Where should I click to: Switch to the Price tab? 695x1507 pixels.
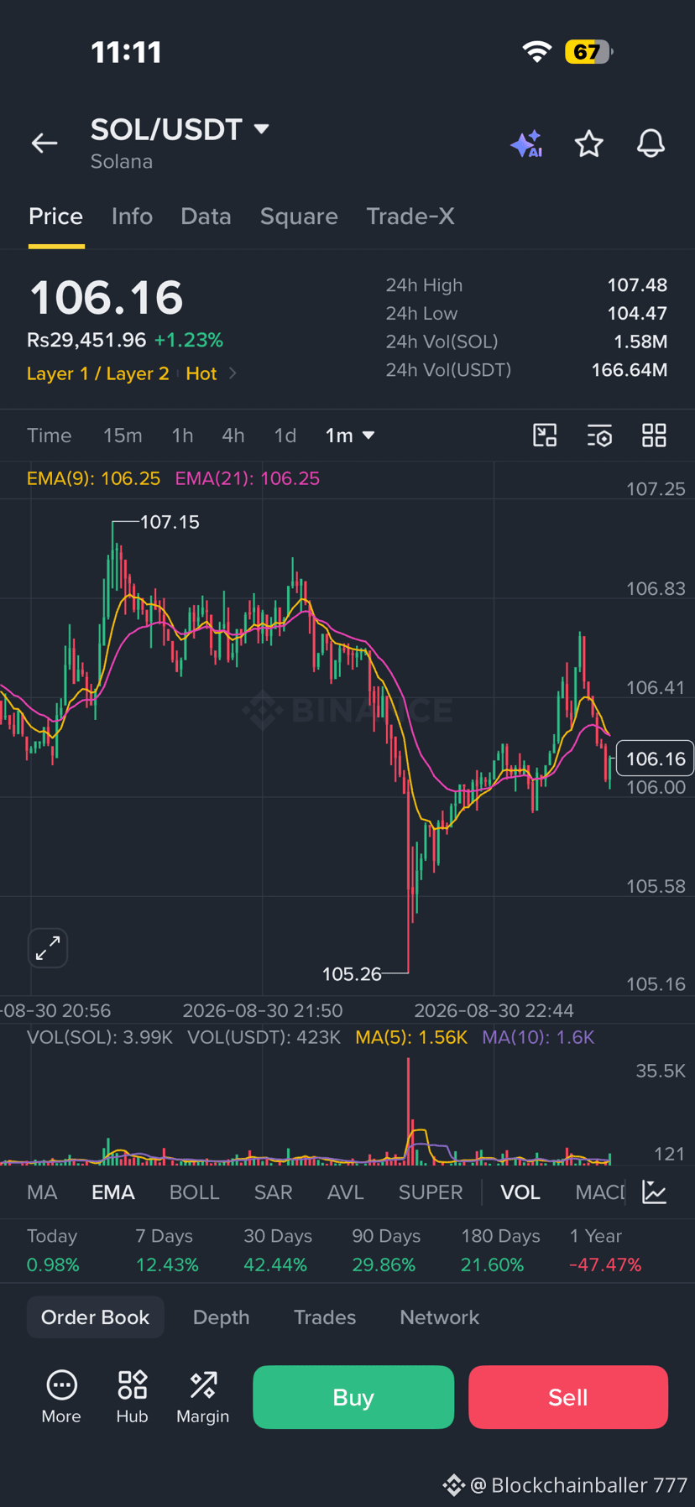pos(56,216)
